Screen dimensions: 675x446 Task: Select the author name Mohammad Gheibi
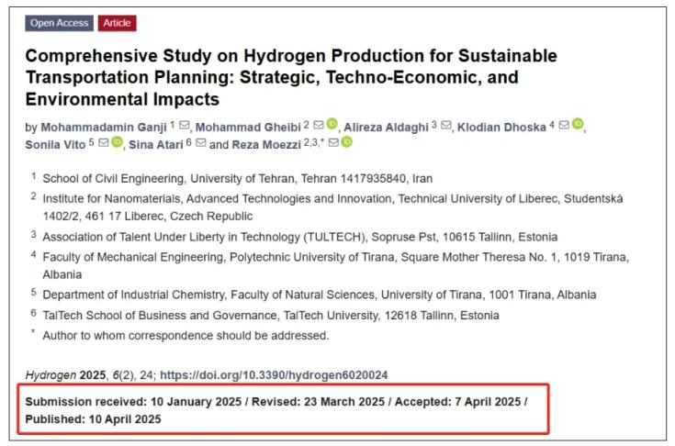point(249,127)
